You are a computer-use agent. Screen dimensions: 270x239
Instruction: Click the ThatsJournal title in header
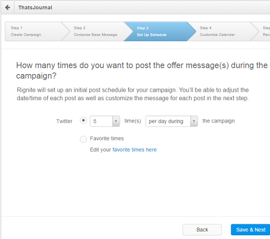pyautogui.click(x=35, y=8)
